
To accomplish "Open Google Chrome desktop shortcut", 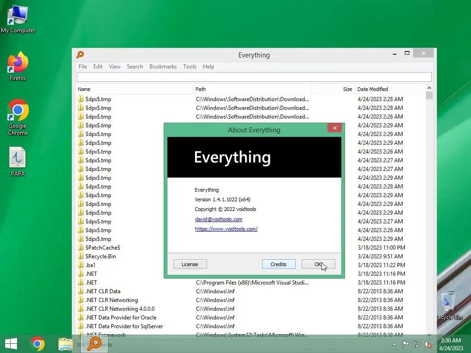I will click(x=18, y=117).
